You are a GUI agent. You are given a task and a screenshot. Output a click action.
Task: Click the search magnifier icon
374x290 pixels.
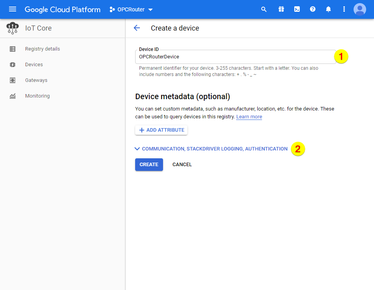264,9
